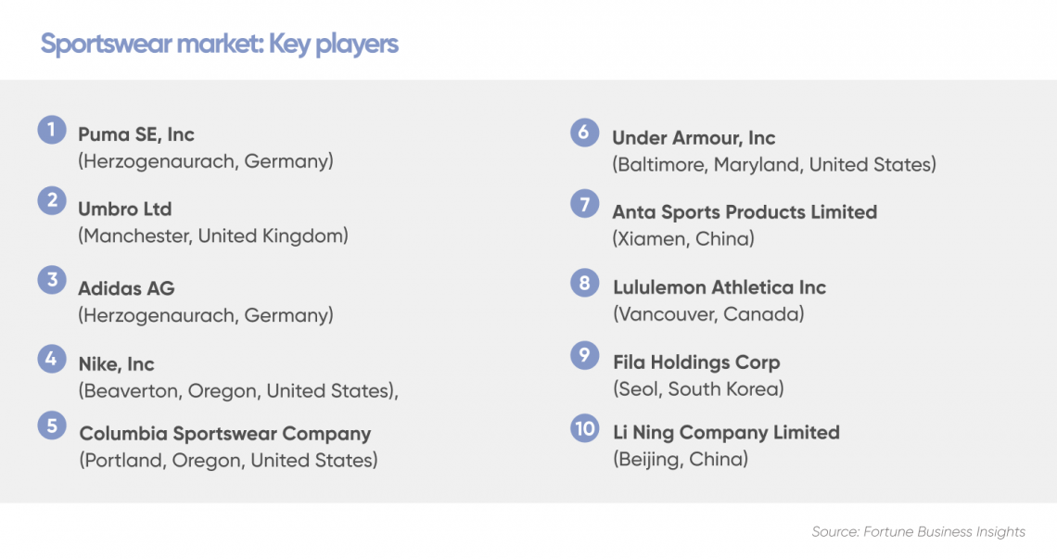Click the Sportswear market: Key players heading
The image size is (1057, 559).
click(x=219, y=44)
